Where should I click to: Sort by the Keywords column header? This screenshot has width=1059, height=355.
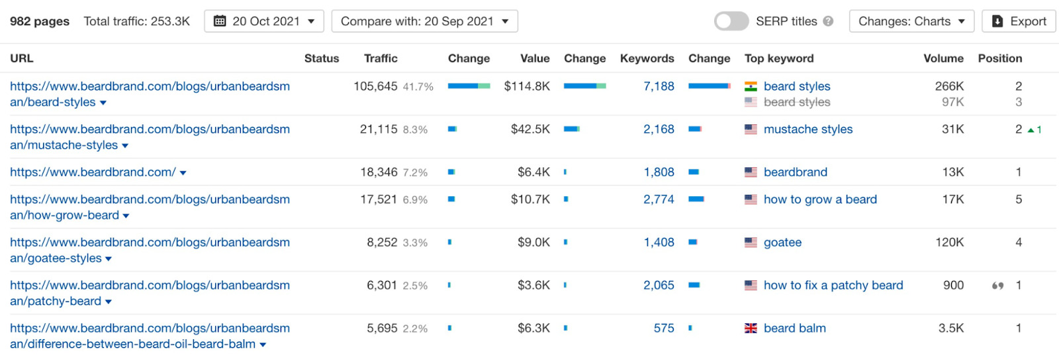647,58
